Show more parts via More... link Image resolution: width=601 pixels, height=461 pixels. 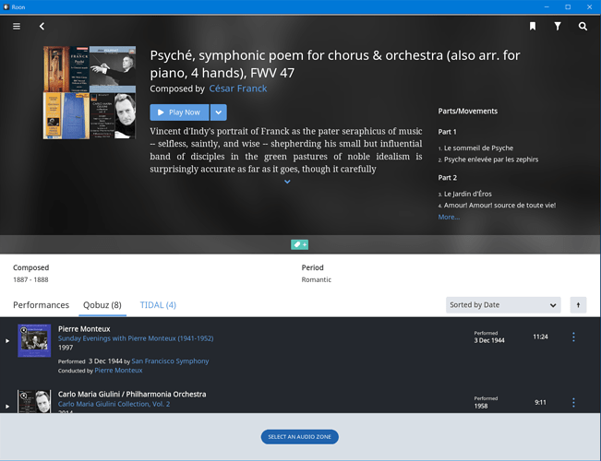click(449, 217)
